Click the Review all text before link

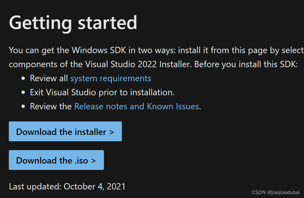point(49,78)
